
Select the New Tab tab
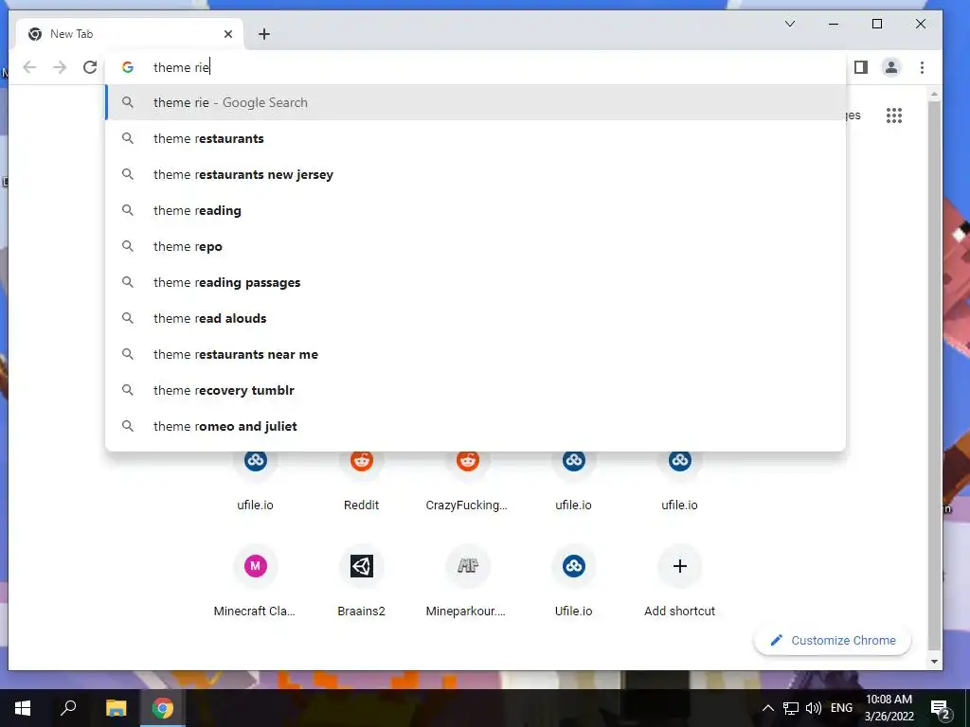coord(129,34)
